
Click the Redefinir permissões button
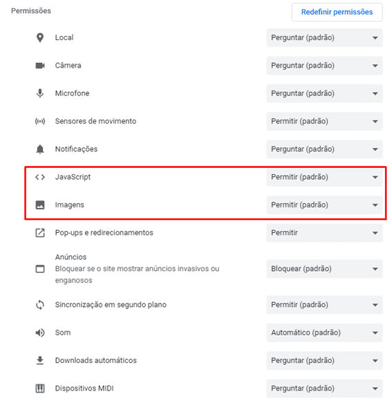pyautogui.click(x=337, y=12)
